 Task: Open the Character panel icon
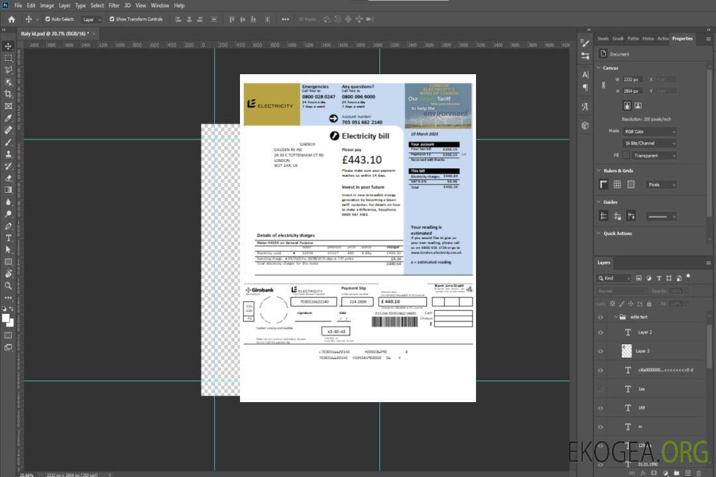click(585, 75)
